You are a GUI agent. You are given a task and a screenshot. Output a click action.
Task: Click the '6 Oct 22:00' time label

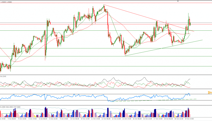coord(53,119)
